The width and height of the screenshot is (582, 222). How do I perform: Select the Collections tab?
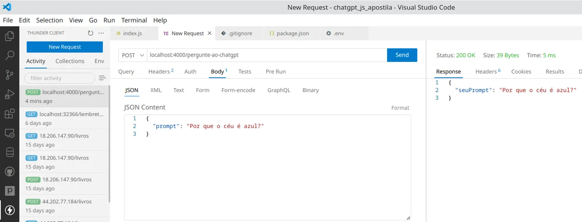tap(70, 61)
